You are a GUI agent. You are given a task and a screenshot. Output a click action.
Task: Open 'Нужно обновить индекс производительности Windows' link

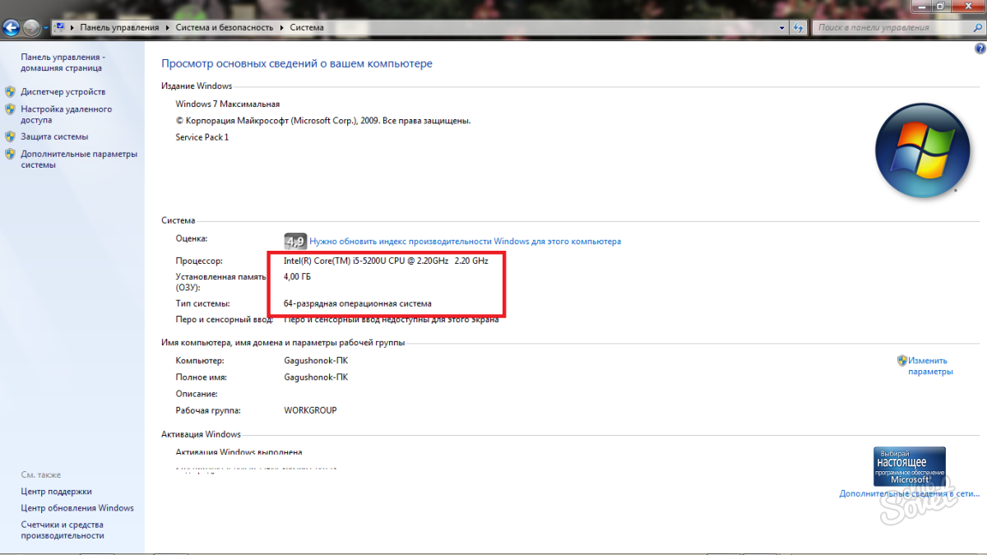pyautogui.click(x=466, y=242)
